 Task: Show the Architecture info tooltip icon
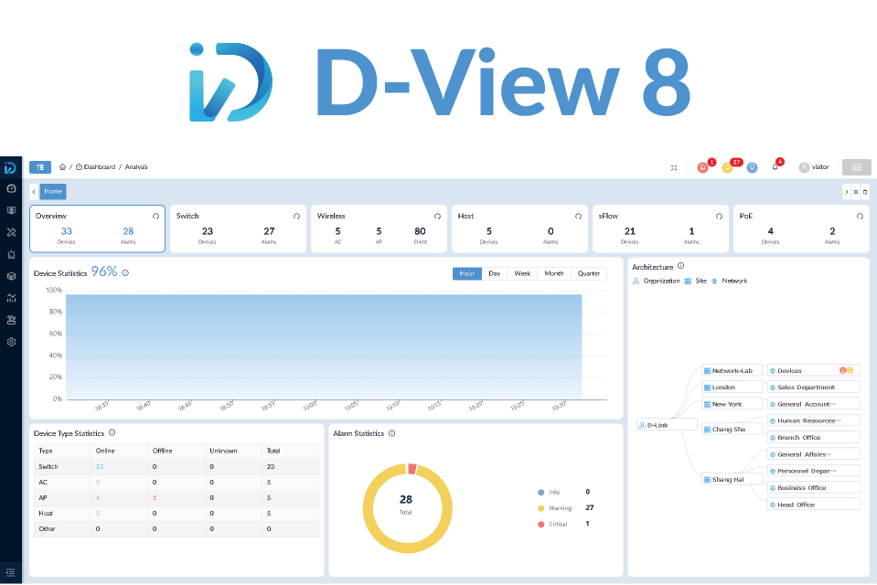(680, 266)
